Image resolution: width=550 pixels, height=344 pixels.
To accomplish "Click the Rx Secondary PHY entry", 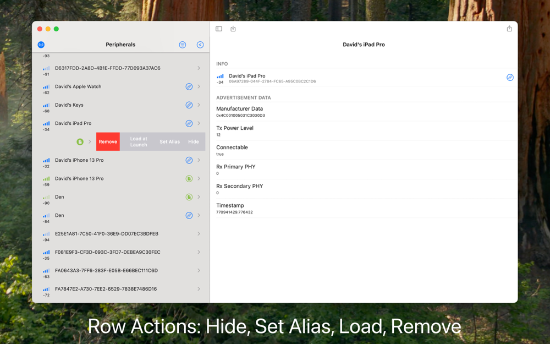I will tap(366, 189).
